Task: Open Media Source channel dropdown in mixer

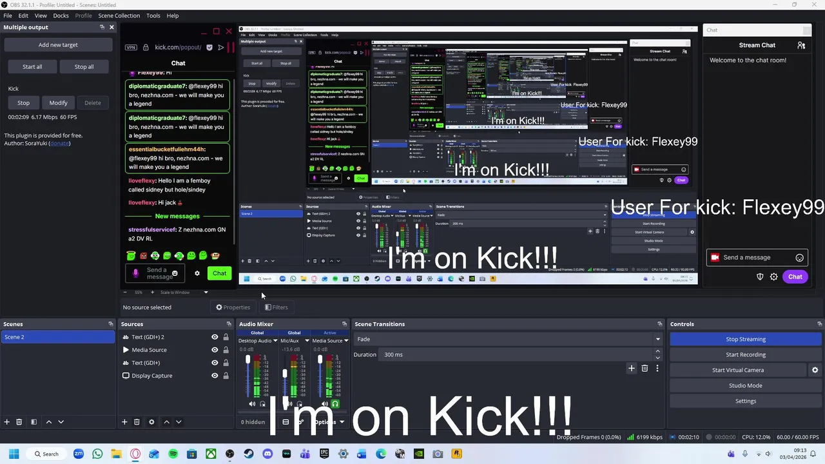Action: pyautogui.click(x=346, y=341)
